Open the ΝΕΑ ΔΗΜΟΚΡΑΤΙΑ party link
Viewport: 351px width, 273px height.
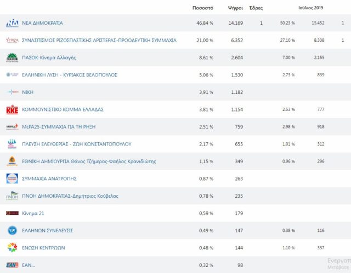pyautogui.click(x=42, y=23)
